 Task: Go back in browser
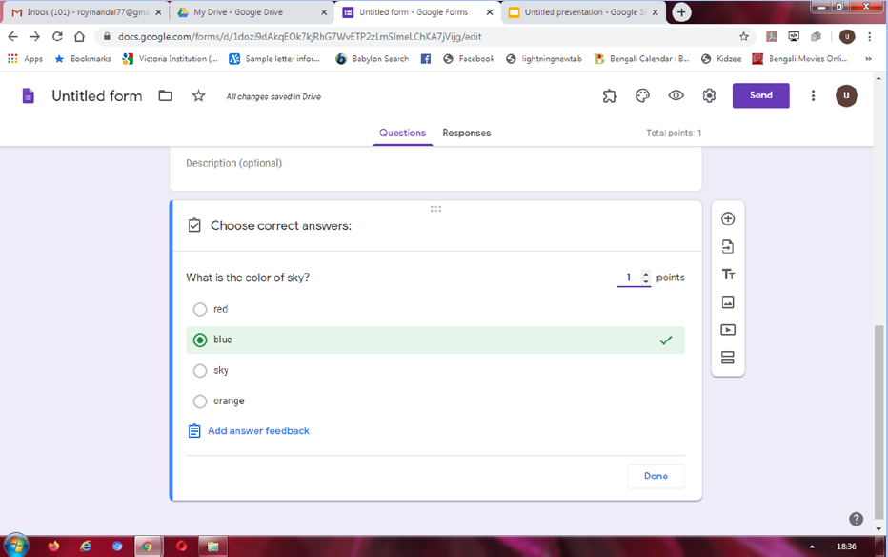coord(13,37)
